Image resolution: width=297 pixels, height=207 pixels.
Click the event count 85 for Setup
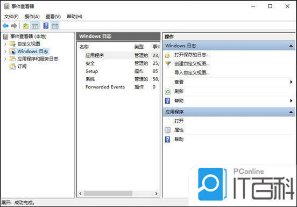pyautogui.click(x=155, y=71)
